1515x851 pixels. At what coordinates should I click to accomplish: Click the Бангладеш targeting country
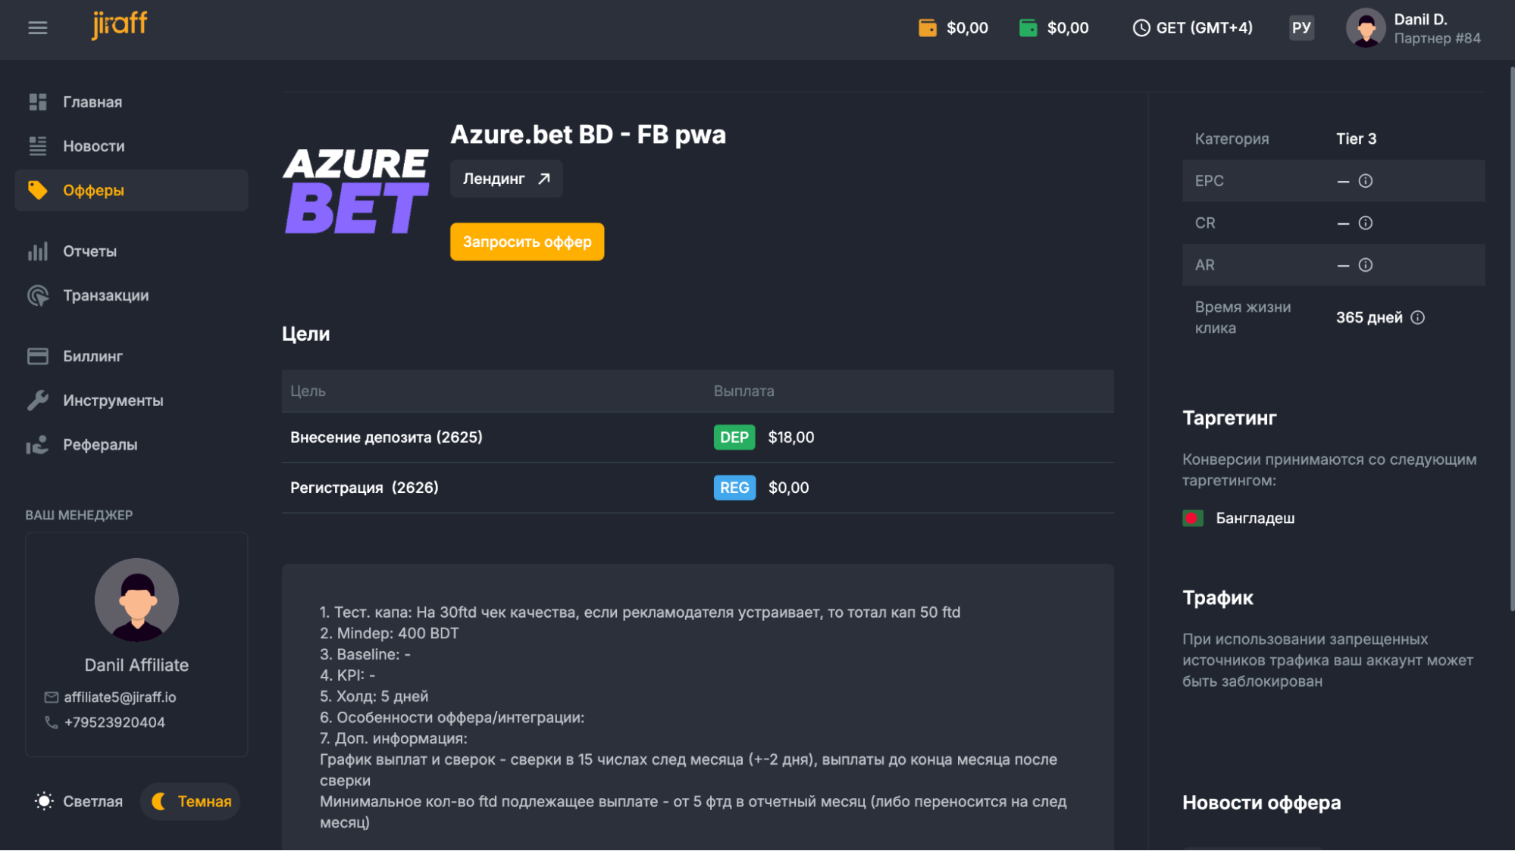coord(1255,519)
